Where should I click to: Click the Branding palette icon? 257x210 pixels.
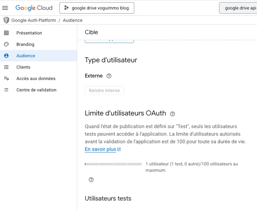point(6,44)
